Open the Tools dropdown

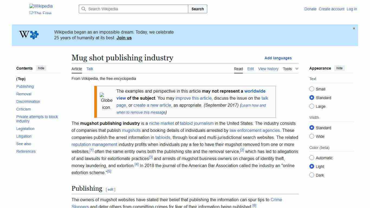[x=290, y=69]
